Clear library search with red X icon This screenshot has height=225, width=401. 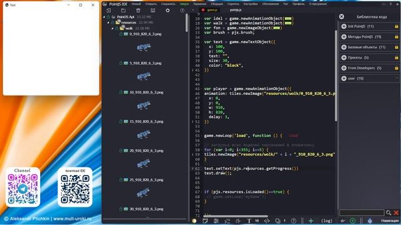pos(396,212)
